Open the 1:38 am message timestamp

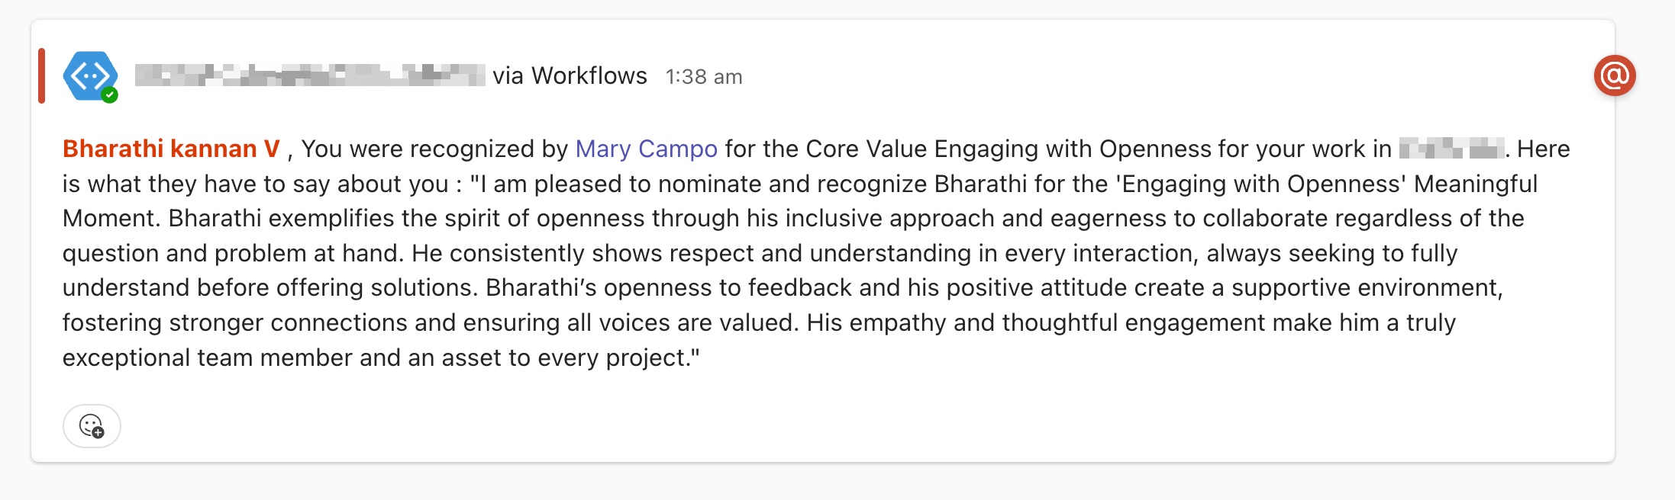(x=704, y=77)
